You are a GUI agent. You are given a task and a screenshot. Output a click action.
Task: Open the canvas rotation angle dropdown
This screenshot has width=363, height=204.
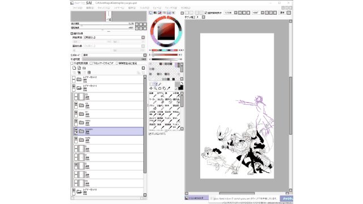point(263,13)
